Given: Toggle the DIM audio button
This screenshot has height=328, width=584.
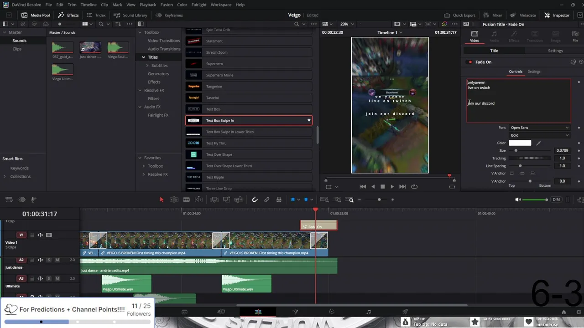Looking at the screenshot, I should 556,200.
